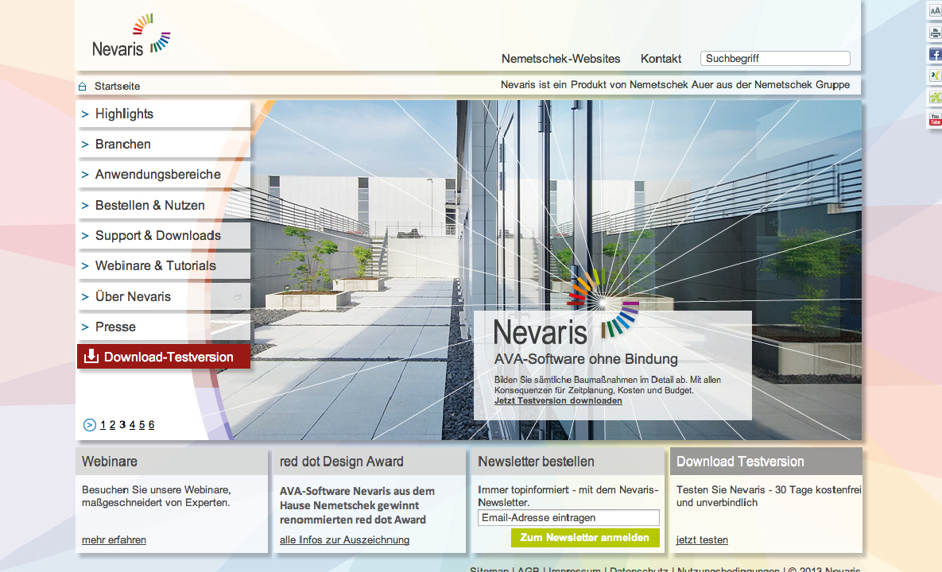Open the Facebook page icon
The image size is (942, 572).
[x=935, y=54]
